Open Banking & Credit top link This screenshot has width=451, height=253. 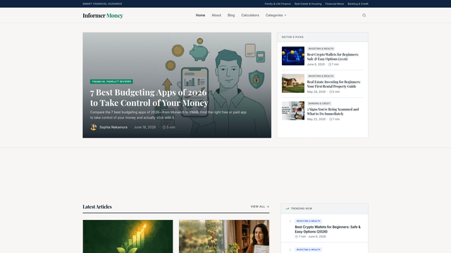tap(358, 4)
